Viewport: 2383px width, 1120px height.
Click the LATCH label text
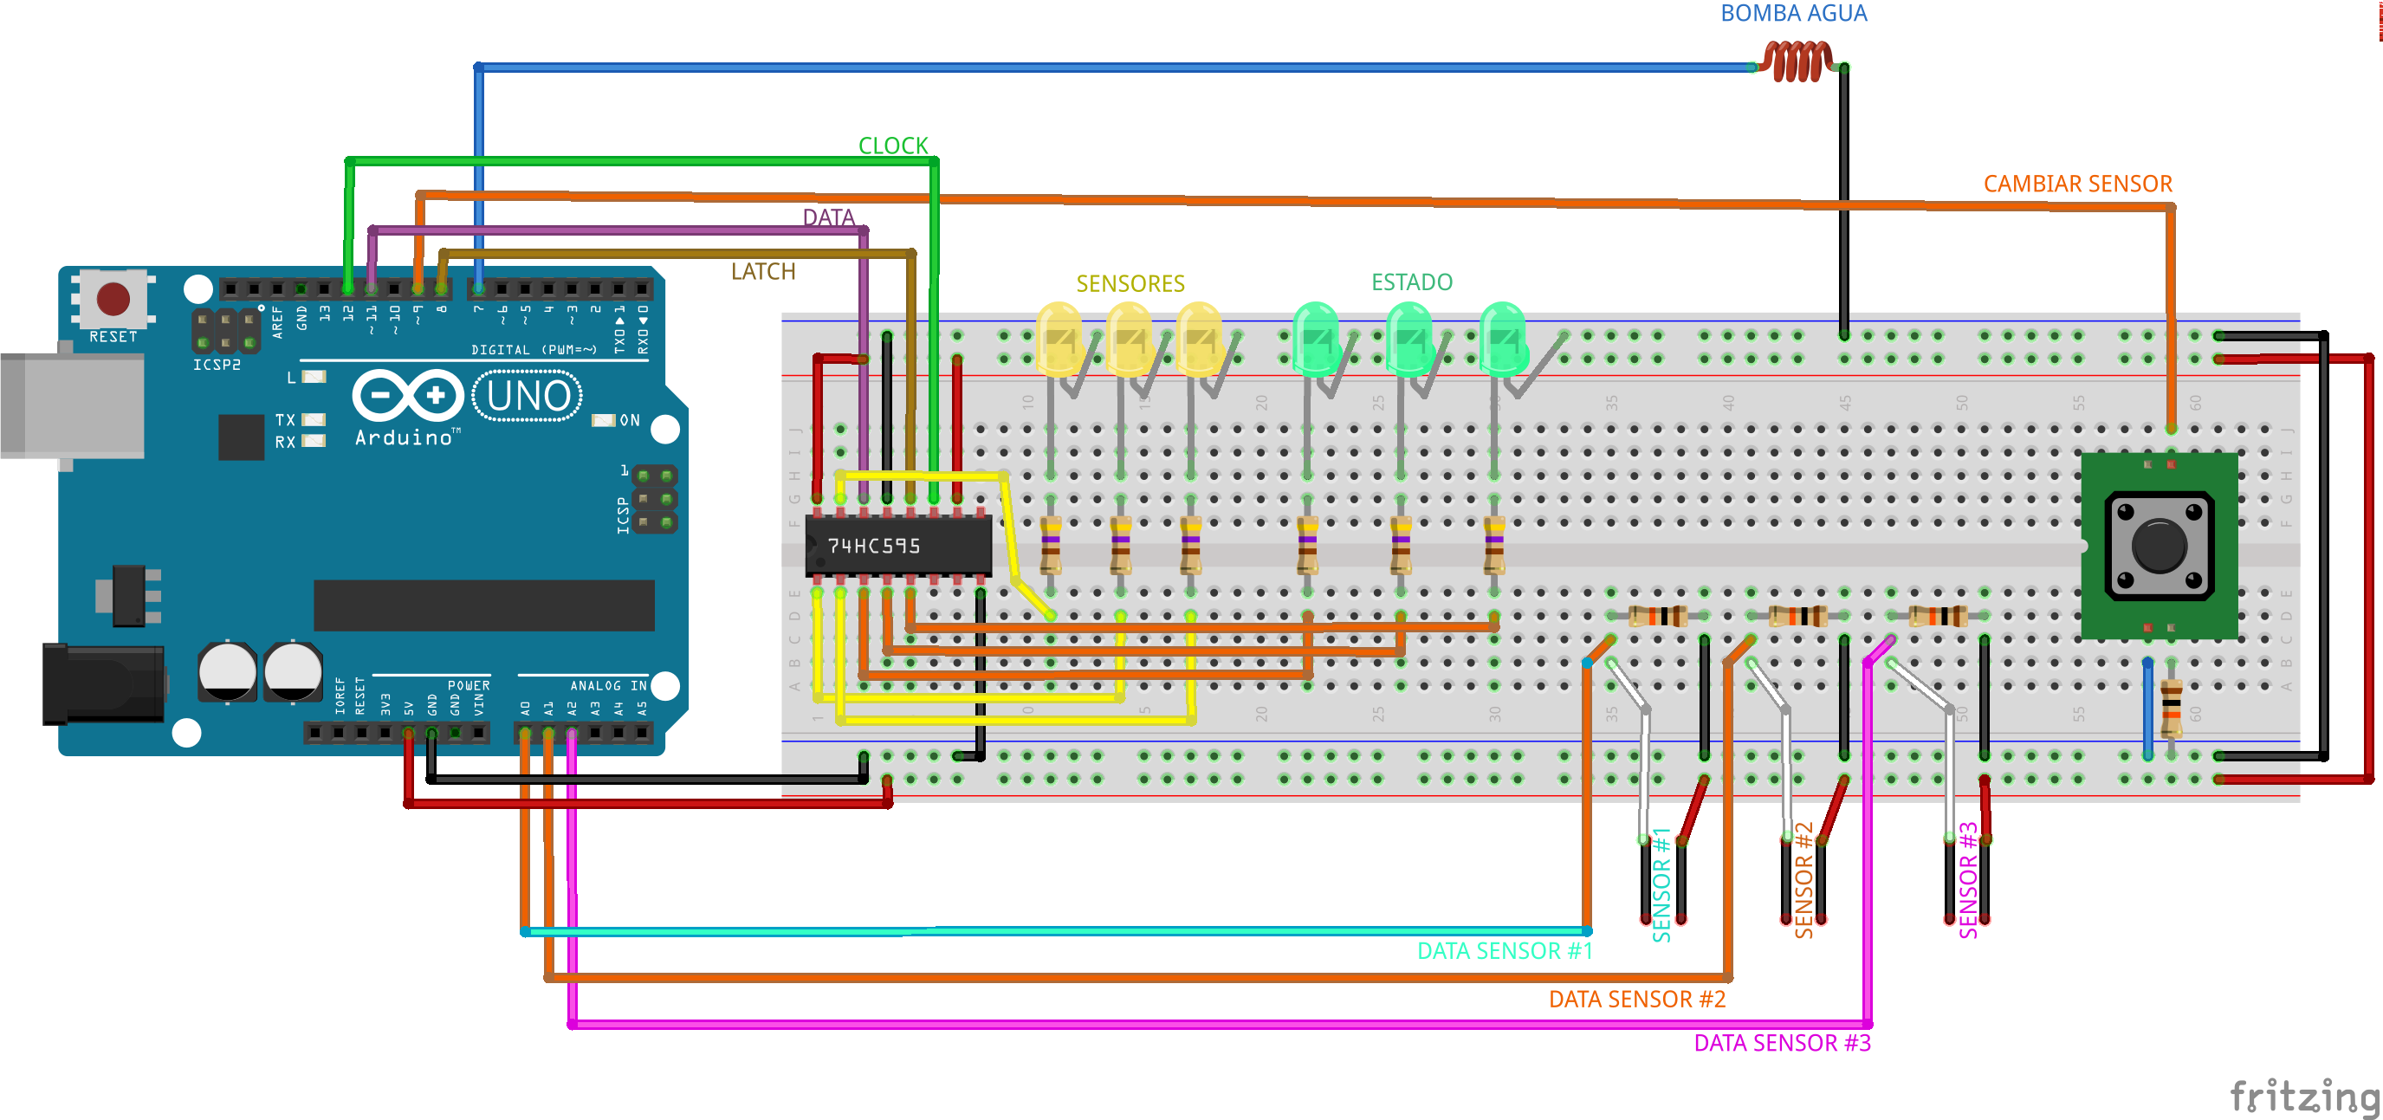(762, 271)
